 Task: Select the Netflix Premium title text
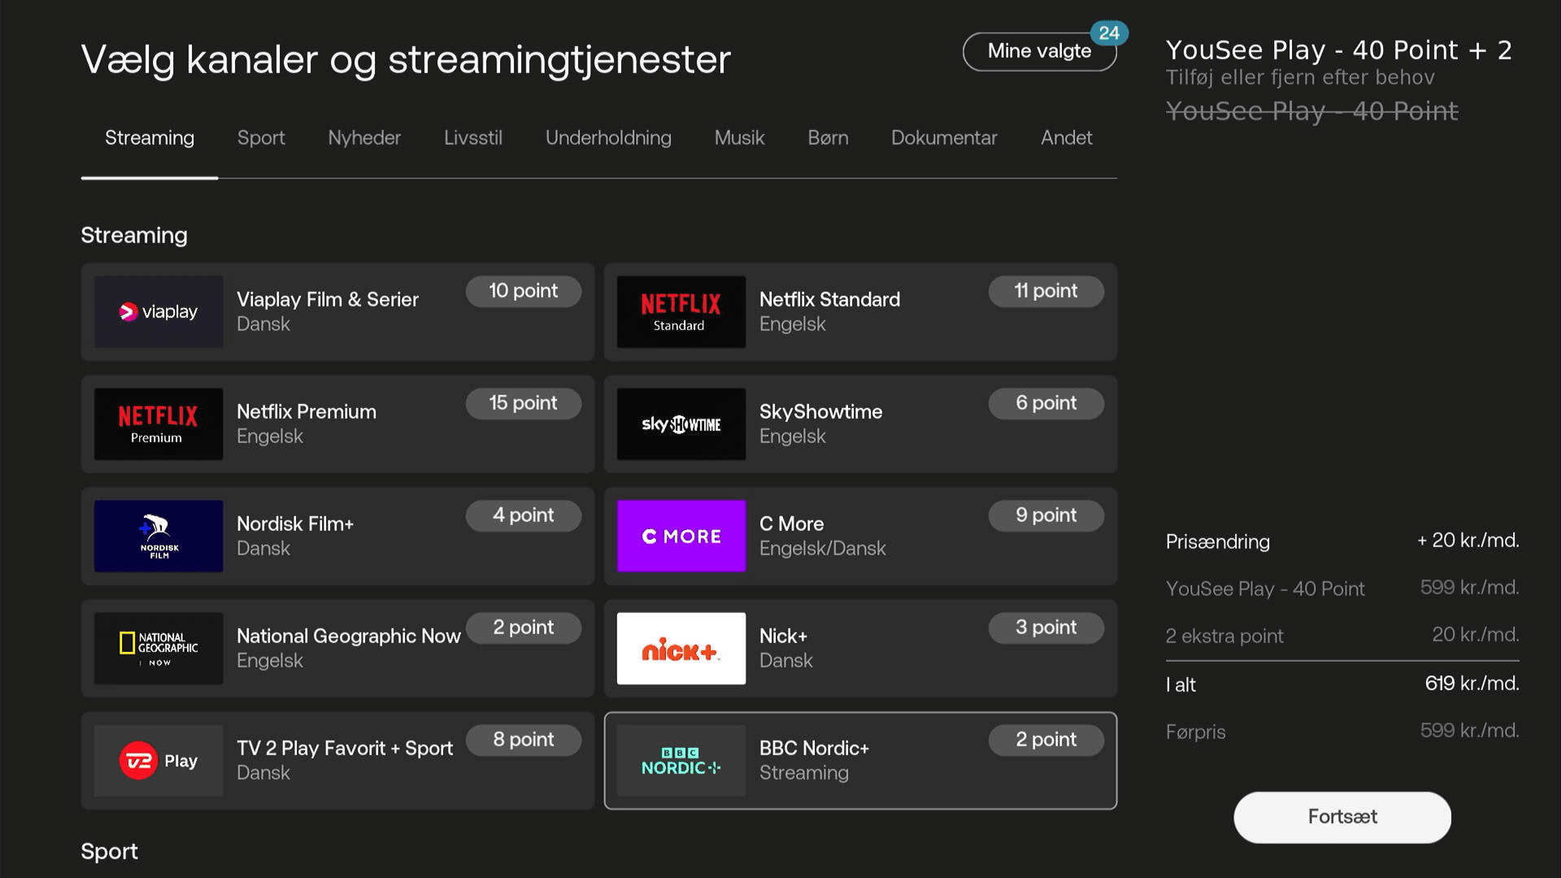(307, 412)
